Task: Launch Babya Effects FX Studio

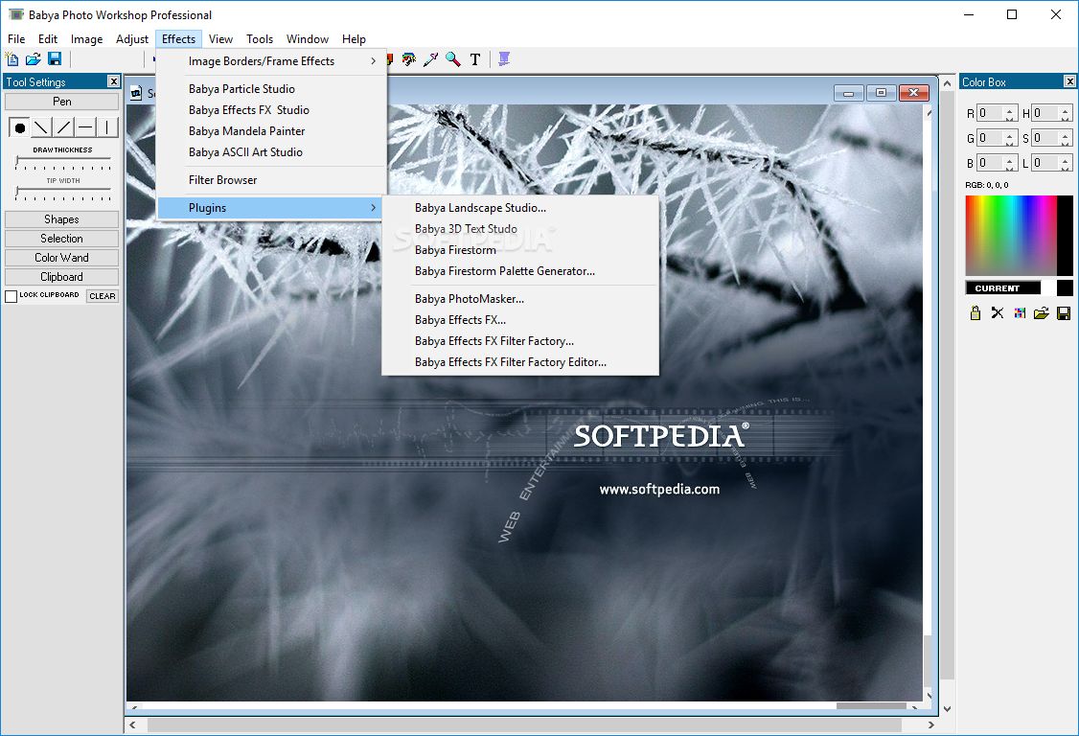Action: (272, 110)
